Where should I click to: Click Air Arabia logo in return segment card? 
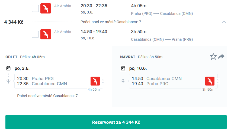tap(210, 81)
